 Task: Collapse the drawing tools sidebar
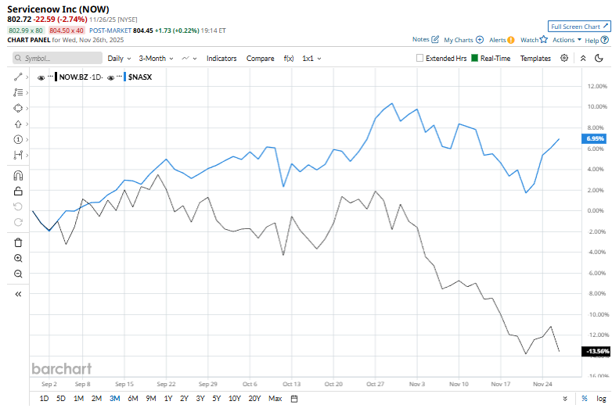click(x=18, y=294)
